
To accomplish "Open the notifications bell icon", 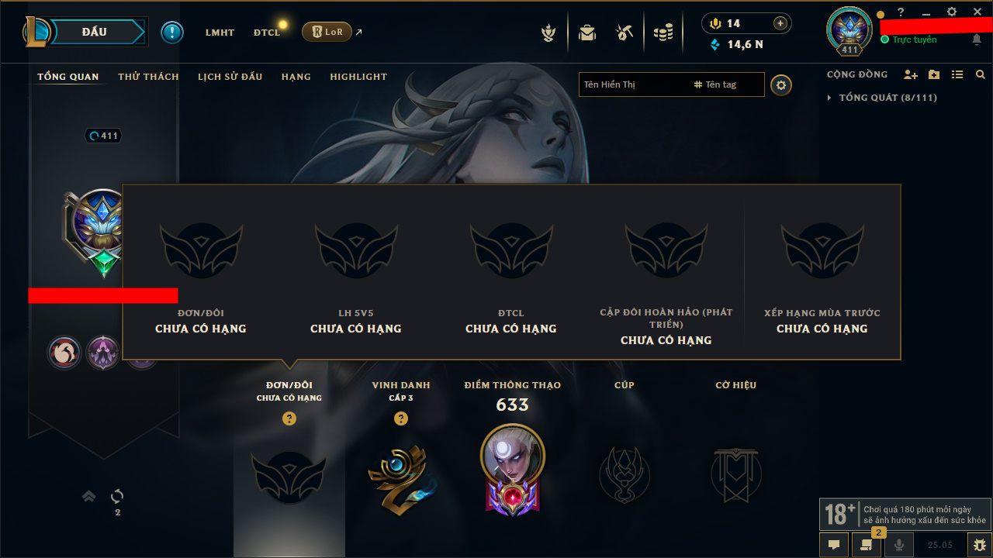I will click(x=977, y=40).
